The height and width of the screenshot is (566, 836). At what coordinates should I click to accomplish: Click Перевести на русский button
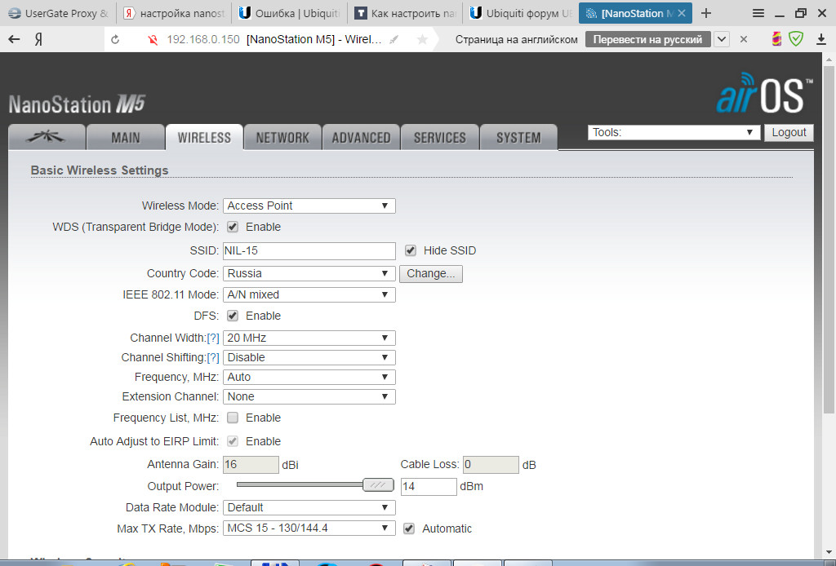coord(647,39)
